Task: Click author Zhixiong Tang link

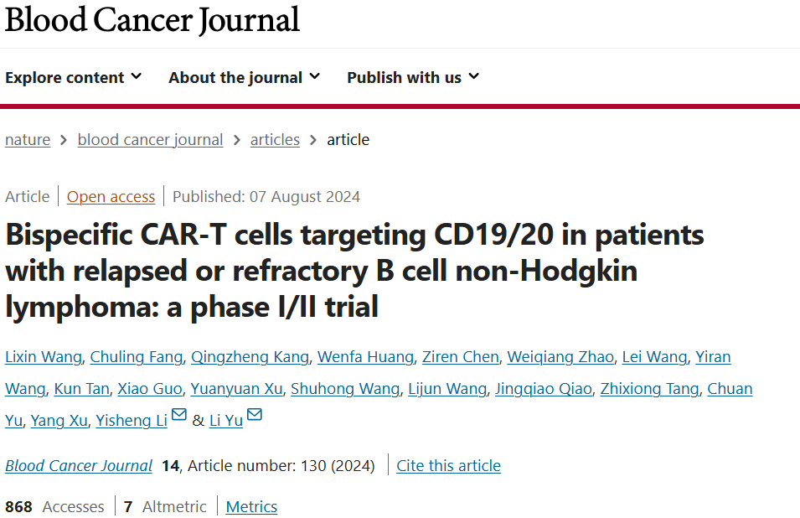Action: [649, 389]
